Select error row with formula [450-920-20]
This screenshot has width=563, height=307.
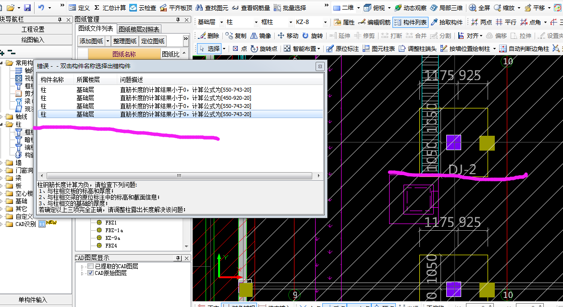pos(180,98)
